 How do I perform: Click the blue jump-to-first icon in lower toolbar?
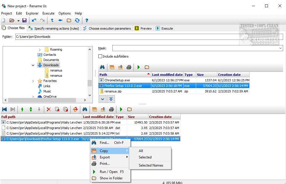point(4,109)
